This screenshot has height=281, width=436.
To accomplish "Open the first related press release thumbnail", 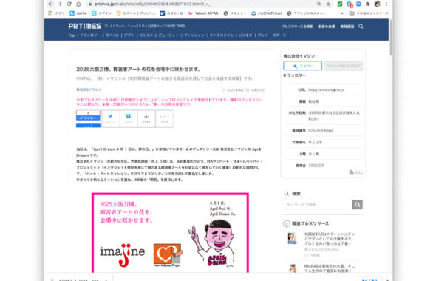I will [292, 238].
